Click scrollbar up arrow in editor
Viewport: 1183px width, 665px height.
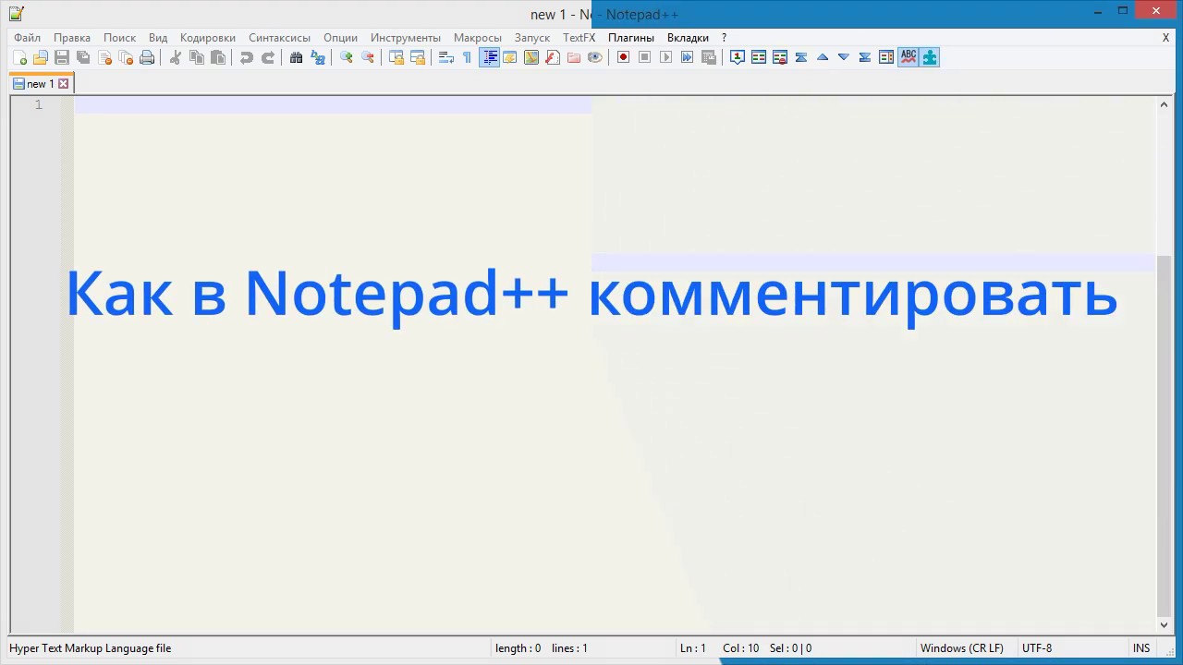pos(1164,104)
